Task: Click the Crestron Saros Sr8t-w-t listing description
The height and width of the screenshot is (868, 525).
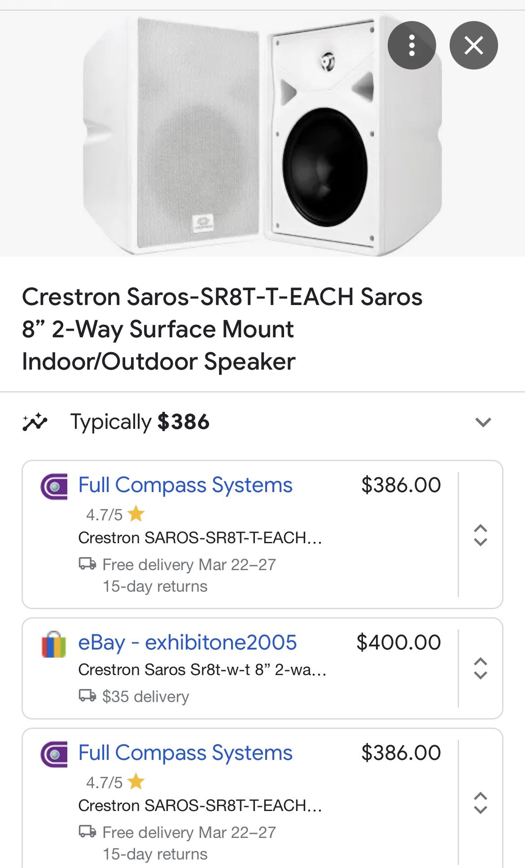Action: pyautogui.click(x=202, y=669)
